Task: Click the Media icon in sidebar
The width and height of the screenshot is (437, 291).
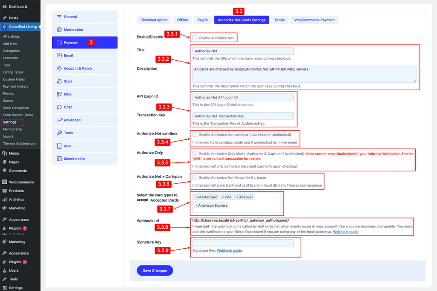Action: (x=4, y=153)
